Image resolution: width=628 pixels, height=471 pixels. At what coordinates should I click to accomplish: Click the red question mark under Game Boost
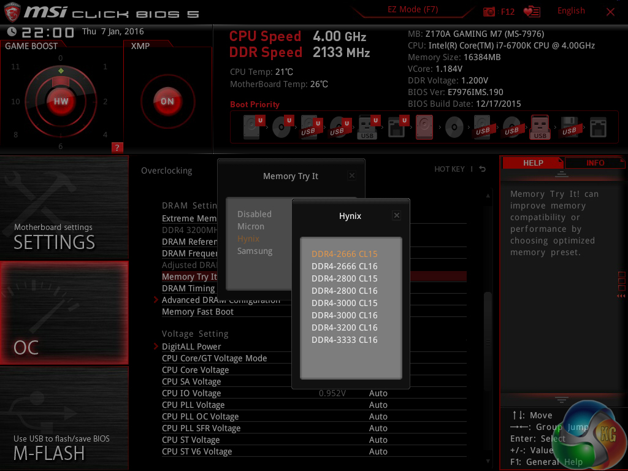point(117,147)
